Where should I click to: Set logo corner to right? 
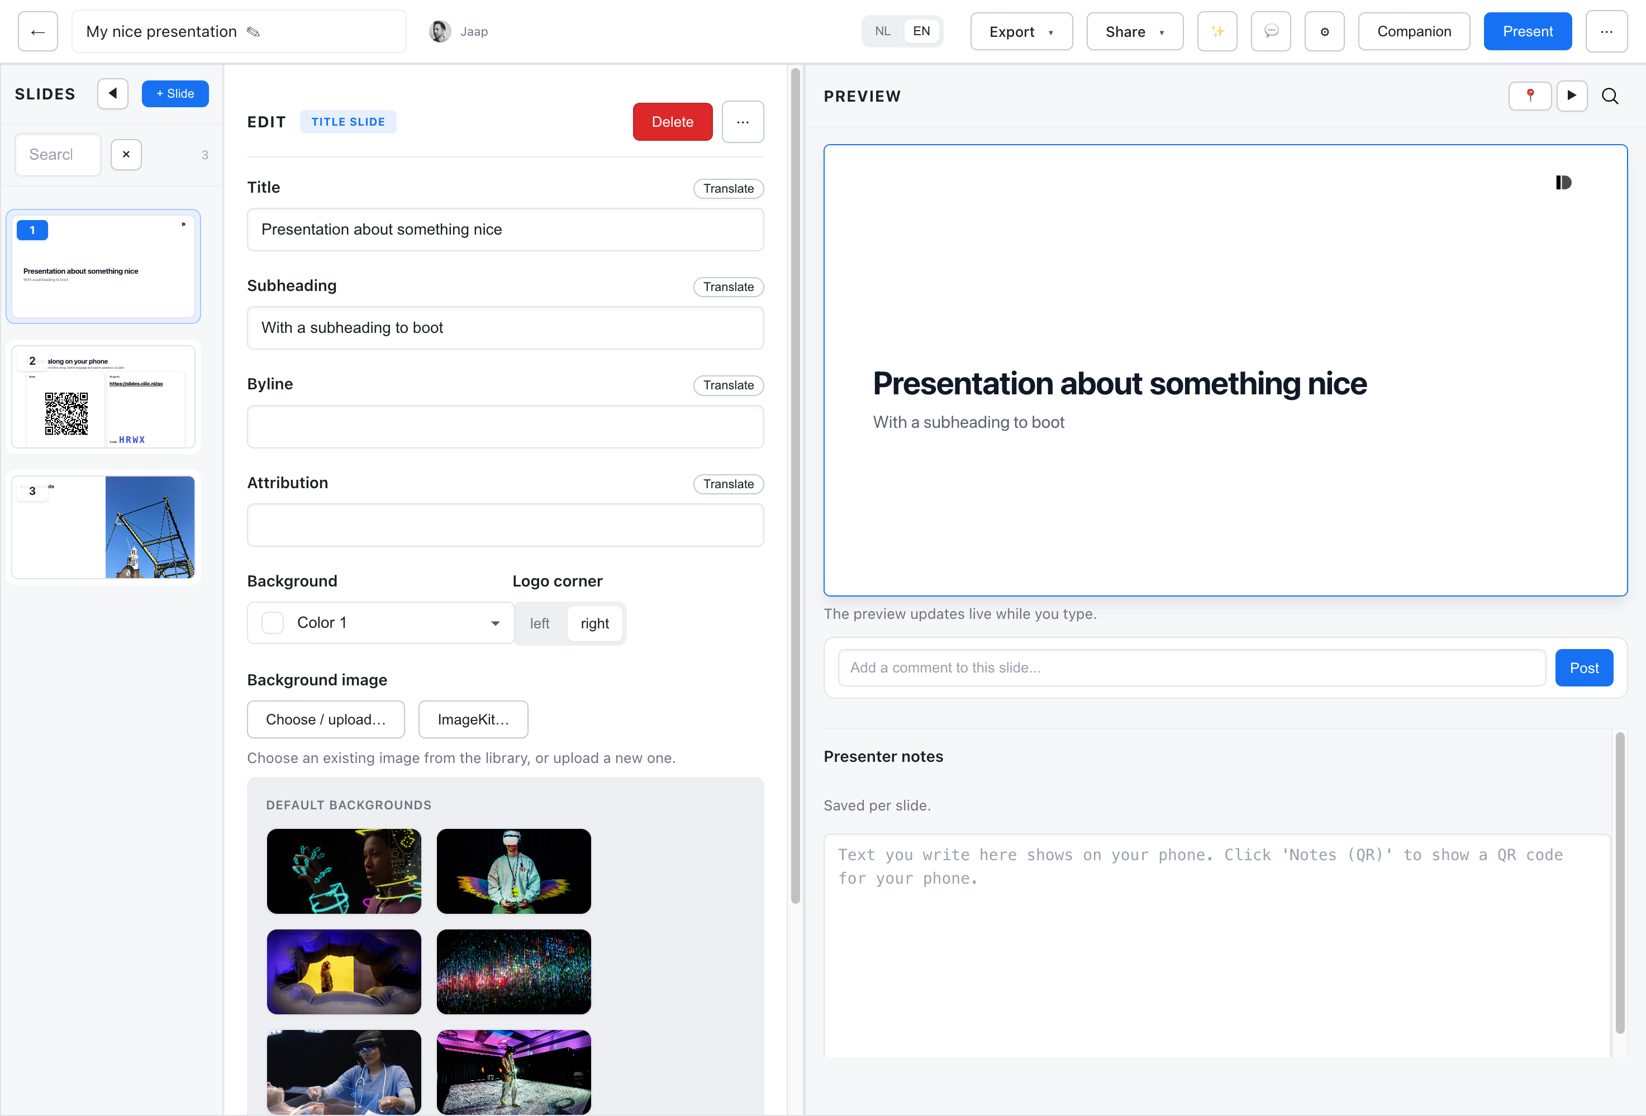[594, 623]
